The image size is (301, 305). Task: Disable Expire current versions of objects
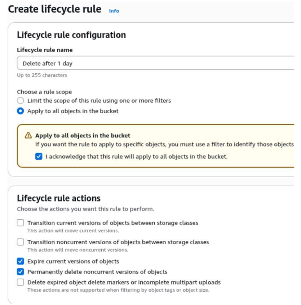pyautogui.click(x=20, y=261)
